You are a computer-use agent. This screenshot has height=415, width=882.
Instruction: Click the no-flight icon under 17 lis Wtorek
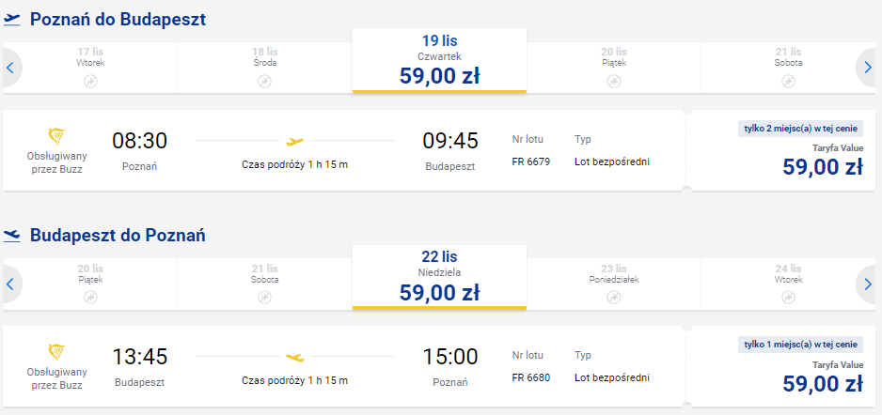[90, 82]
